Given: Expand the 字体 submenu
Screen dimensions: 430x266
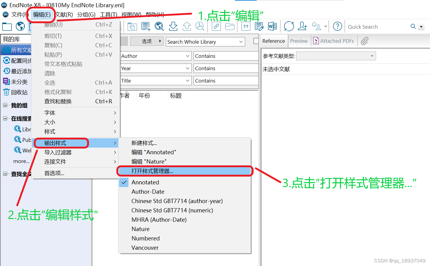Looking at the screenshot, I should [76, 113].
